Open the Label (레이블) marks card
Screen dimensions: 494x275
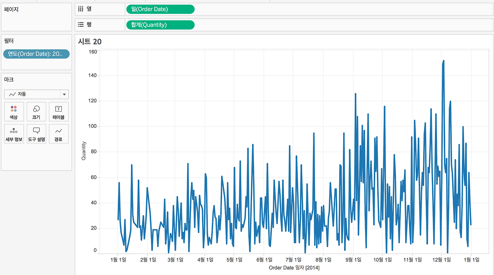pos(59,112)
